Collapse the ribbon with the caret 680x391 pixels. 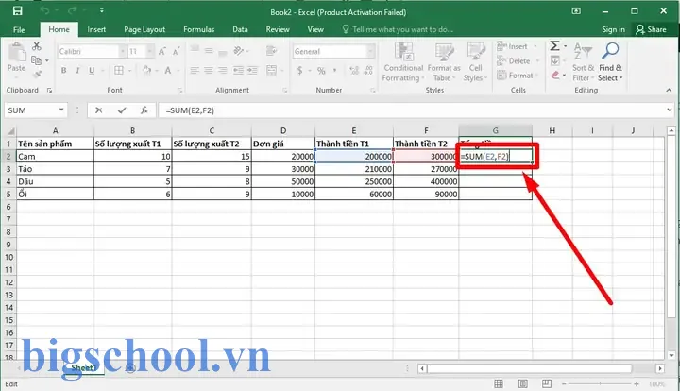pyautogui.click(x=669, y=90)
